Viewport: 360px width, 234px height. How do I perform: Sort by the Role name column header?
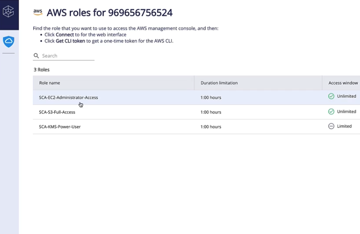pyautogui.click(x=50, y=83)
